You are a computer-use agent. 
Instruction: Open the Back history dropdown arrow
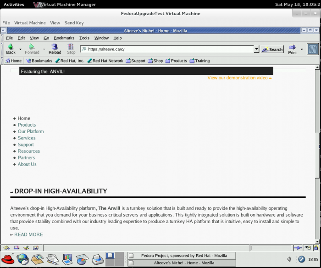pyautogui.click(x=20, y=49)
